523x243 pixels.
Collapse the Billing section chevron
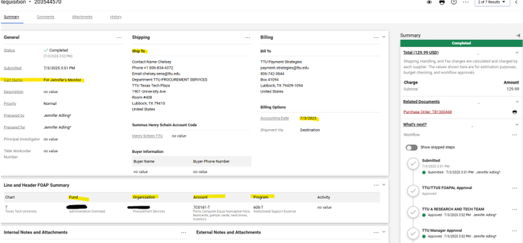click(384, 37)
